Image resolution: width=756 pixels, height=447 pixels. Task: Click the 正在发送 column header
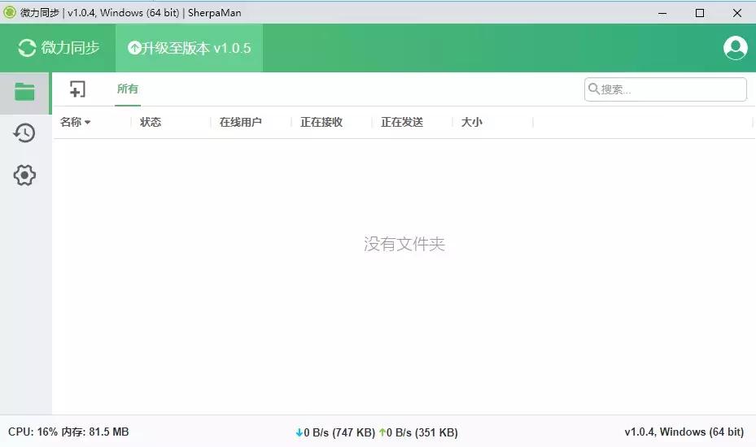(x=402, y=123)
